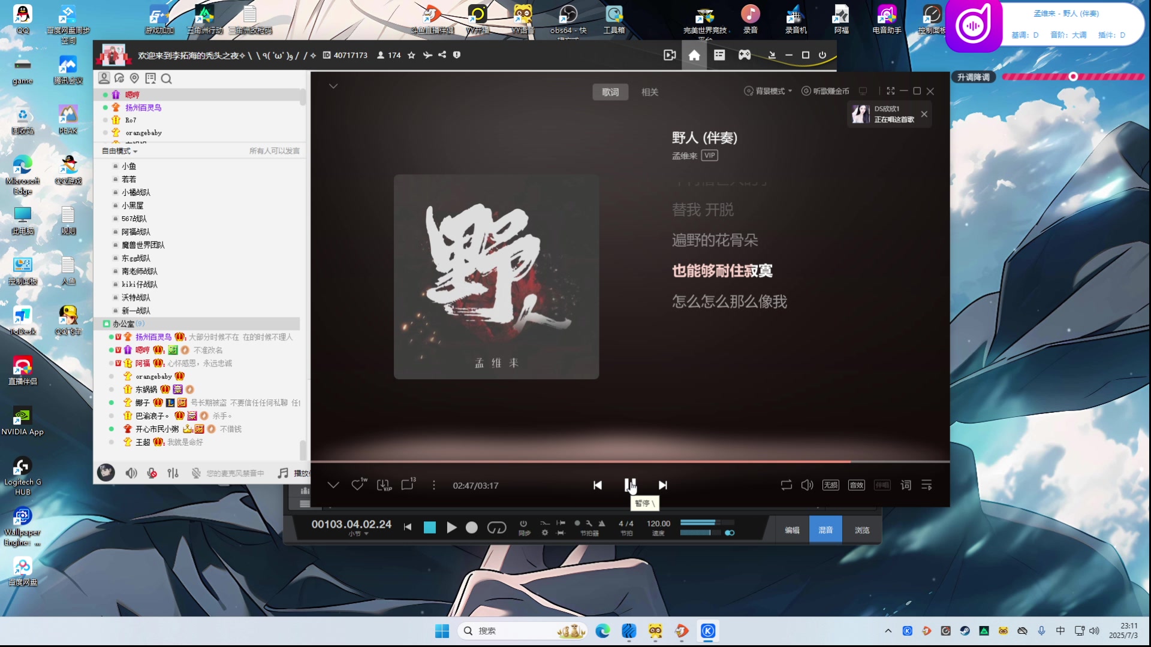Open the member list person icon
1151x647 pixels.
pos(104,78)
